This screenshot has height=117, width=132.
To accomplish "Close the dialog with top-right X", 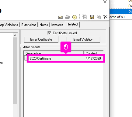I will coord(105,2).
